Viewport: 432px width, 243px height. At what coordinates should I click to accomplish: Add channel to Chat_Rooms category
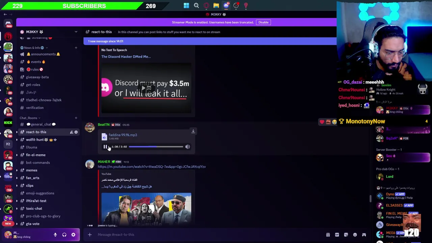tap(76, 118)
